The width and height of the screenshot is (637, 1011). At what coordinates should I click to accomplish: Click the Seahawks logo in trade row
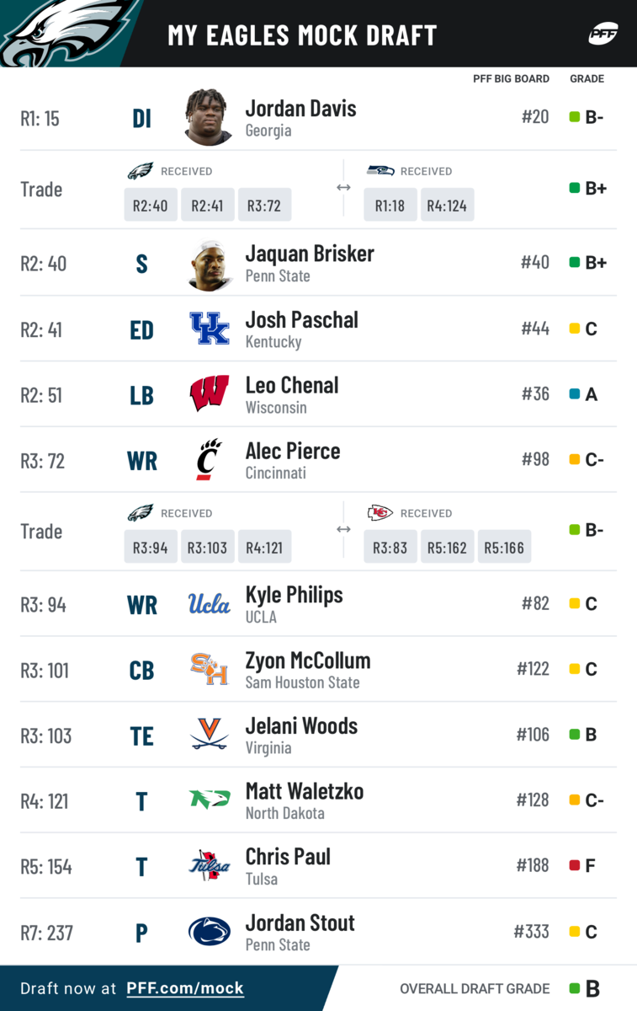pos(380,171)
